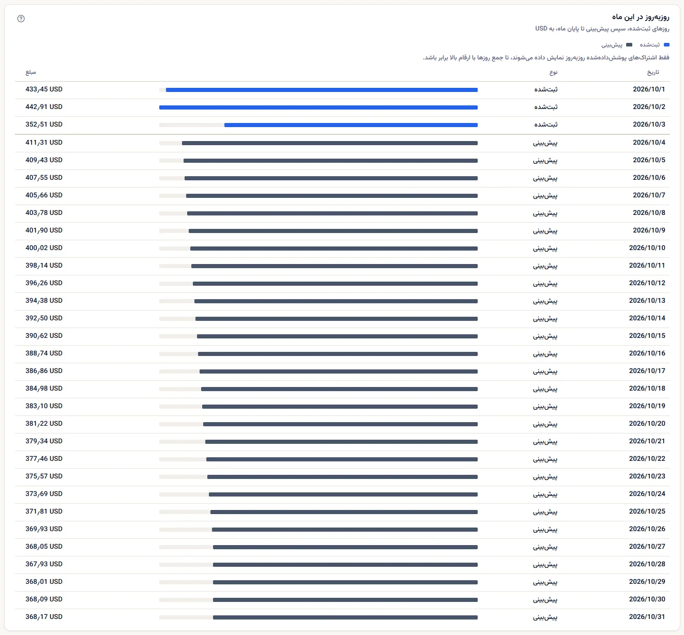The height and width of the screenshot is (635, 684).
Task: Select the date 2026/10/14
Action: (647, 318)
